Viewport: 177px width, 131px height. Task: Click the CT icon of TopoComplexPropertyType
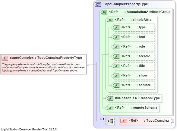click(98, 5)
